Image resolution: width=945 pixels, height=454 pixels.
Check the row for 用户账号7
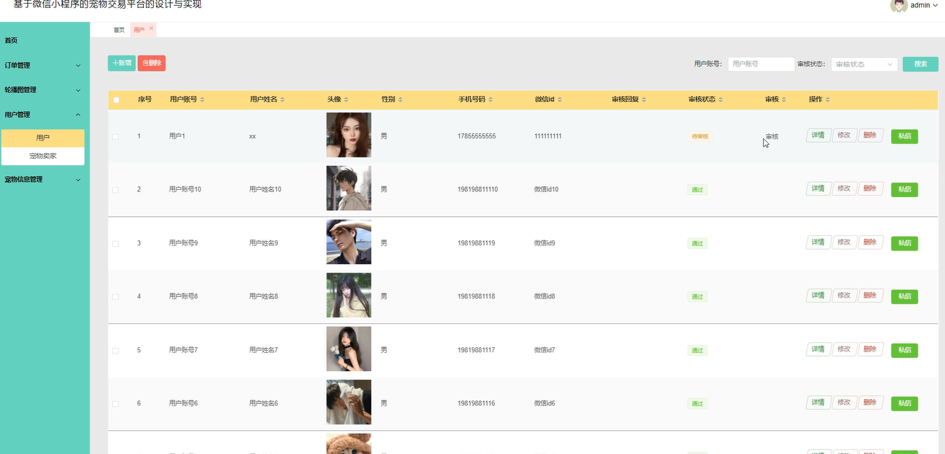tap(116, 350)
